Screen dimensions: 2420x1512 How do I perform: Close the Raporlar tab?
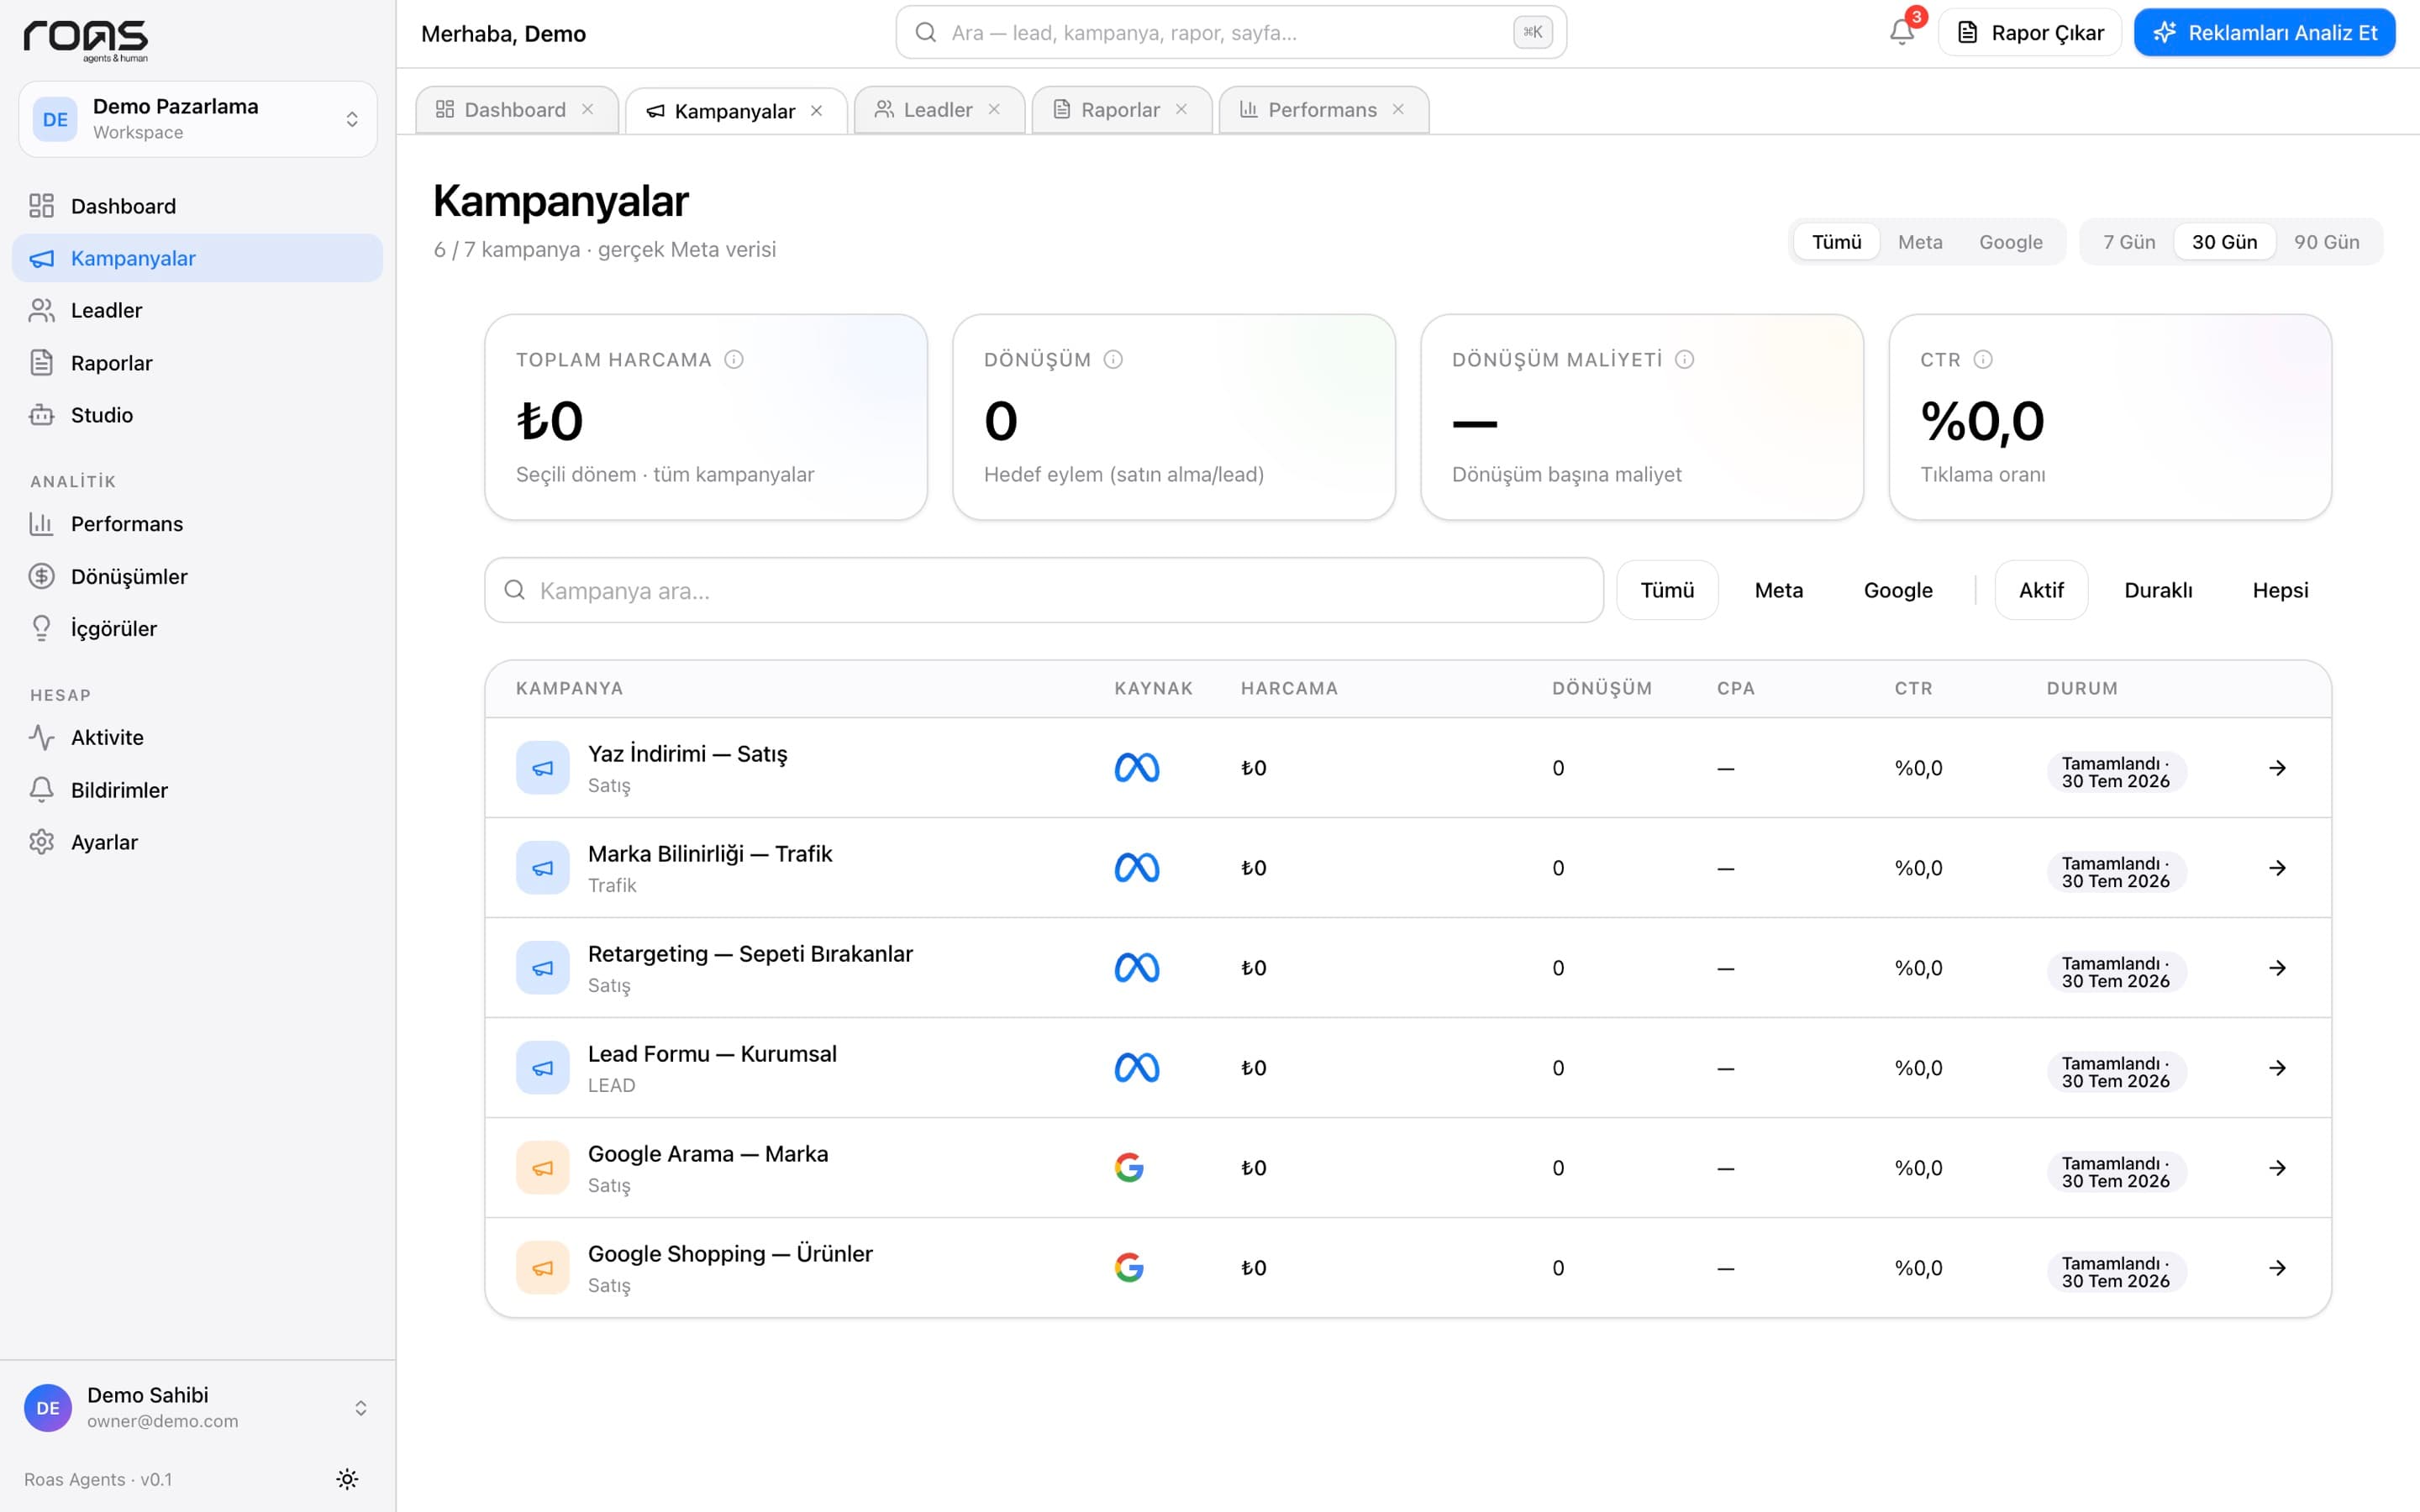1181,110
